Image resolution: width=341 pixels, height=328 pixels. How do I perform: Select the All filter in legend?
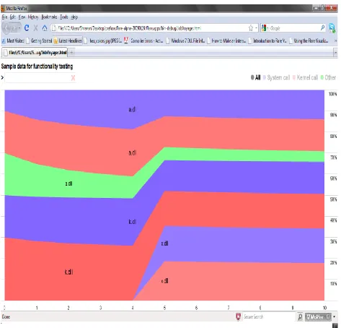[x=255, y=77]
